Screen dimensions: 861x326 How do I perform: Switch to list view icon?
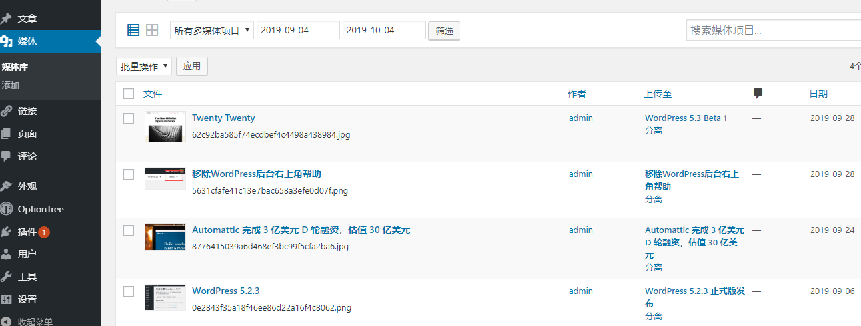coord(133,30)
